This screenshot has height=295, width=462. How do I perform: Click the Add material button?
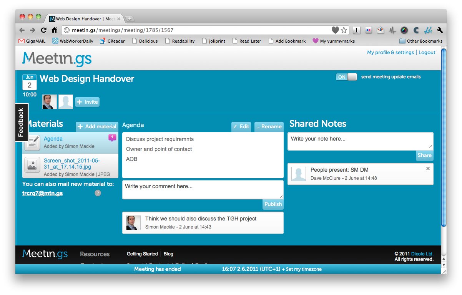coord(97,126)
